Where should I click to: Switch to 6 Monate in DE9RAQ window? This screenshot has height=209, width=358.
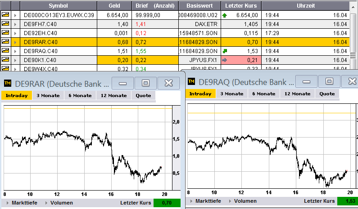tap(264, 93)
